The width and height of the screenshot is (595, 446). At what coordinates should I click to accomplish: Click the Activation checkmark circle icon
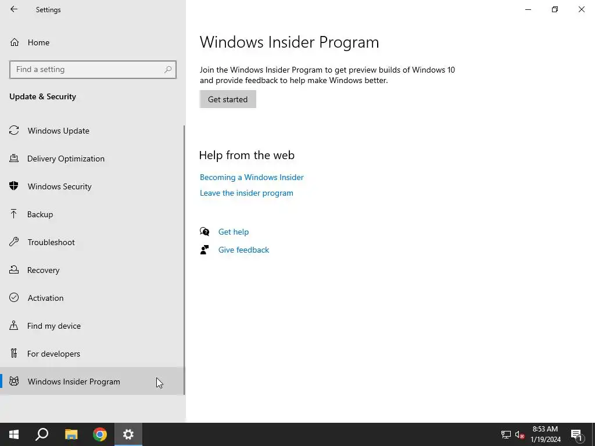[x=14, y=297]
